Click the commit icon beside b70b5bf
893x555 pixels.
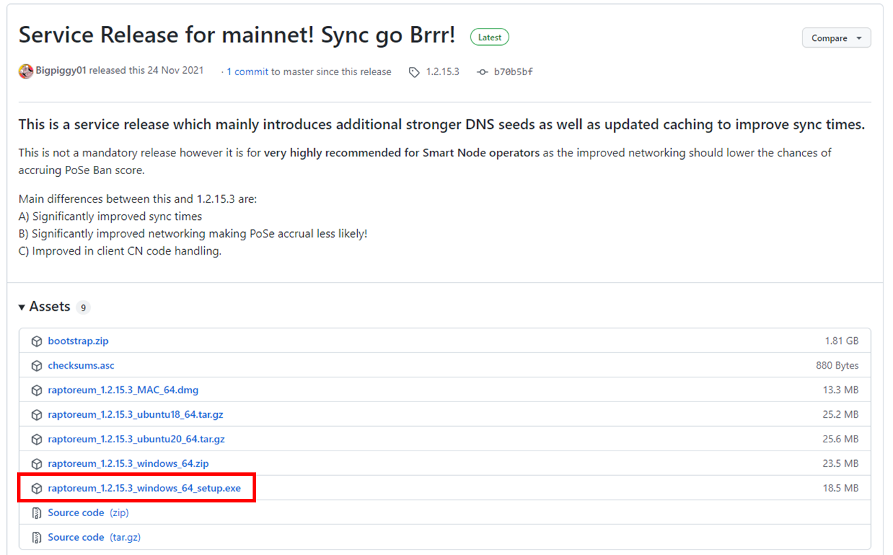pos(482,72)
